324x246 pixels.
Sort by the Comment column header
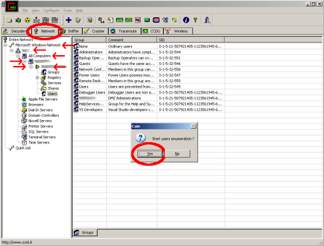[x=132, y=39]
